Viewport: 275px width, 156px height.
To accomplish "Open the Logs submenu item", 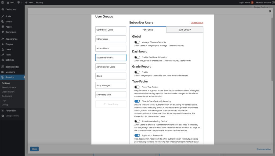I will 4,100.
